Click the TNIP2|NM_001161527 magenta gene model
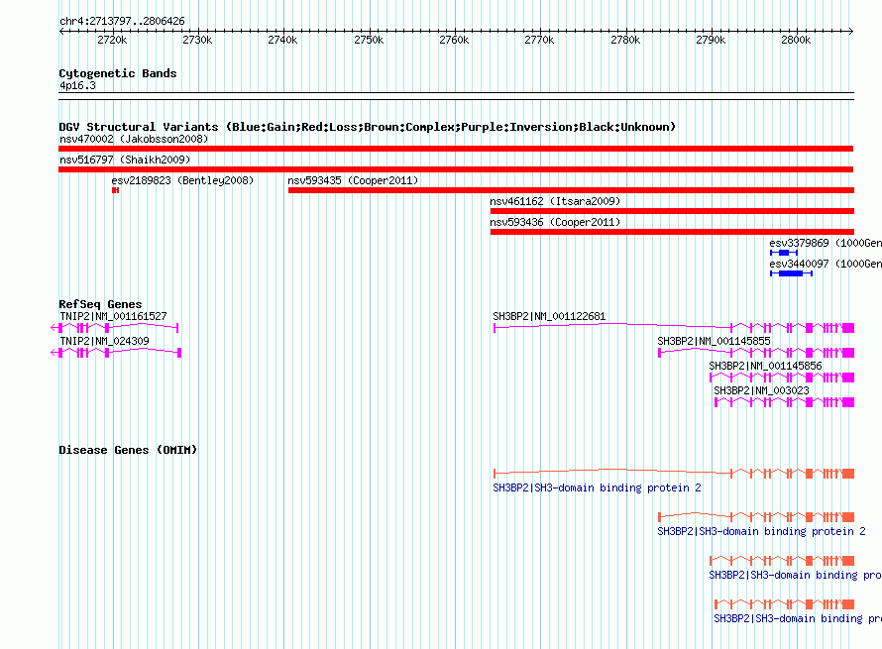 click(115, 327)
